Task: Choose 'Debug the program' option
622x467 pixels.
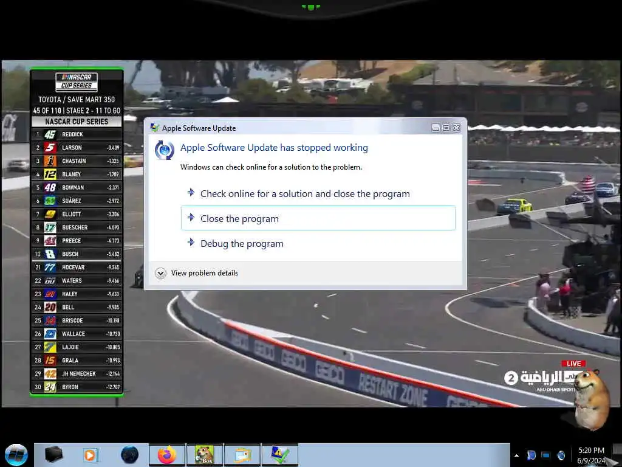Action: [x=318, y=243]
